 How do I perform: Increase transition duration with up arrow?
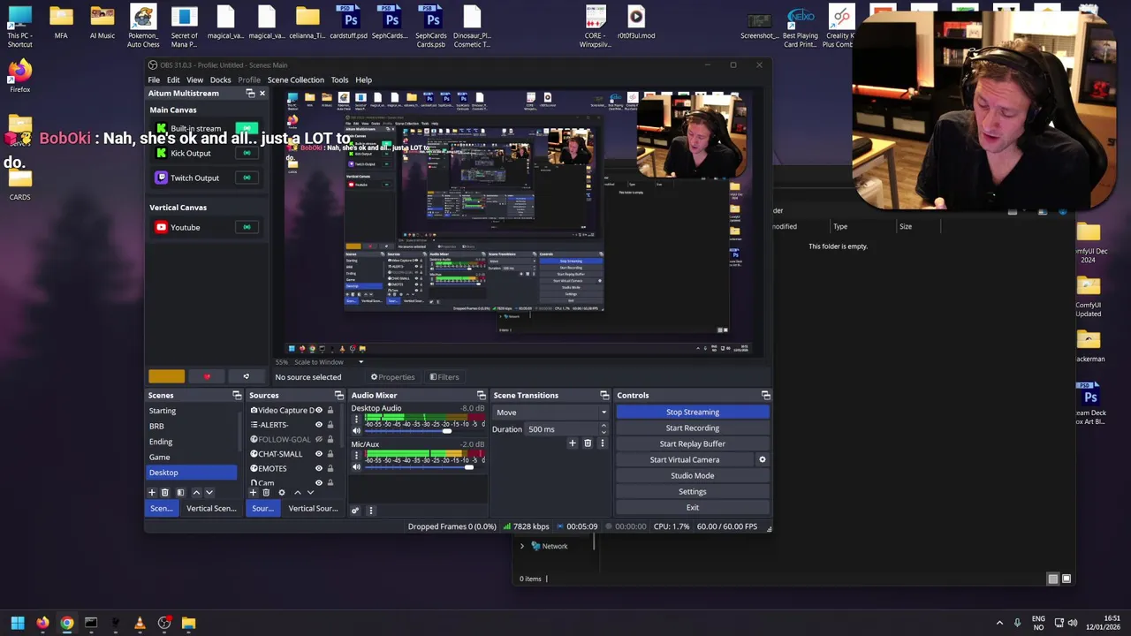pos(603,426)
